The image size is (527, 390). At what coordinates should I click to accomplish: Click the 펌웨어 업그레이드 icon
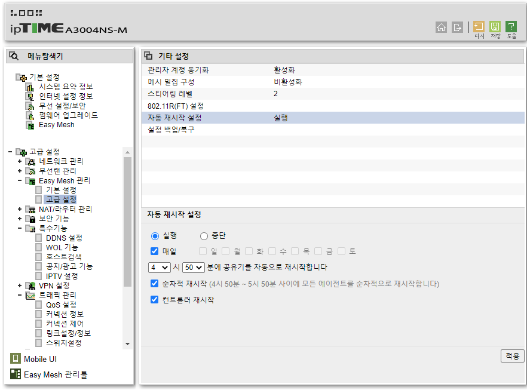30,115
